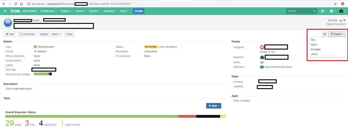Click the Return to search link

336,24
